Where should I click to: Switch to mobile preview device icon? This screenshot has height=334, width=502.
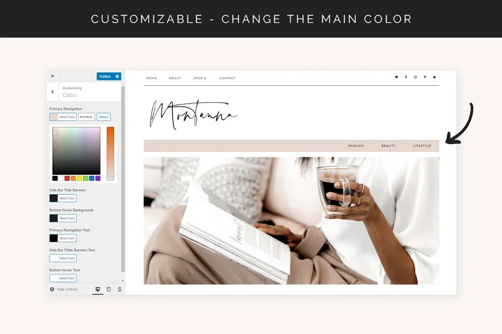[x=119, y=289]
